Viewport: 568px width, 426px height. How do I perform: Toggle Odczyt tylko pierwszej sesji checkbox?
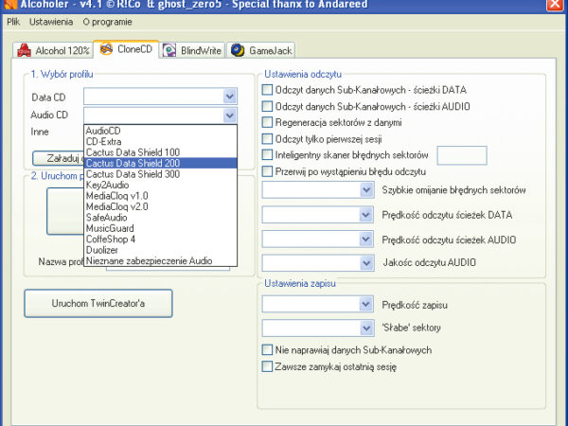267,138
